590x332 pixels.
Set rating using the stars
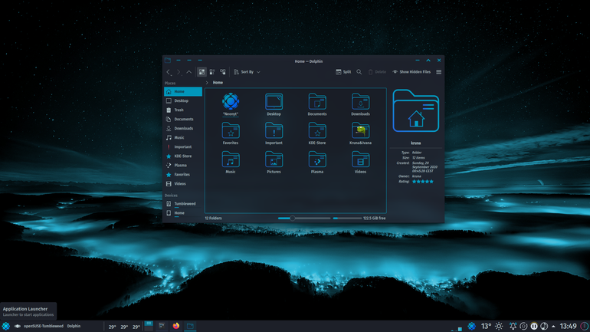(422, 182)
